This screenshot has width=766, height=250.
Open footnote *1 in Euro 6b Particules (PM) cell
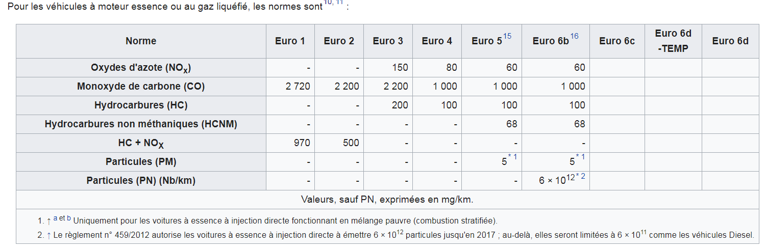(580, 156)
